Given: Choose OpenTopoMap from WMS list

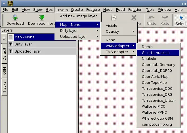Looking at the screenshot, I should pos(154,82).
